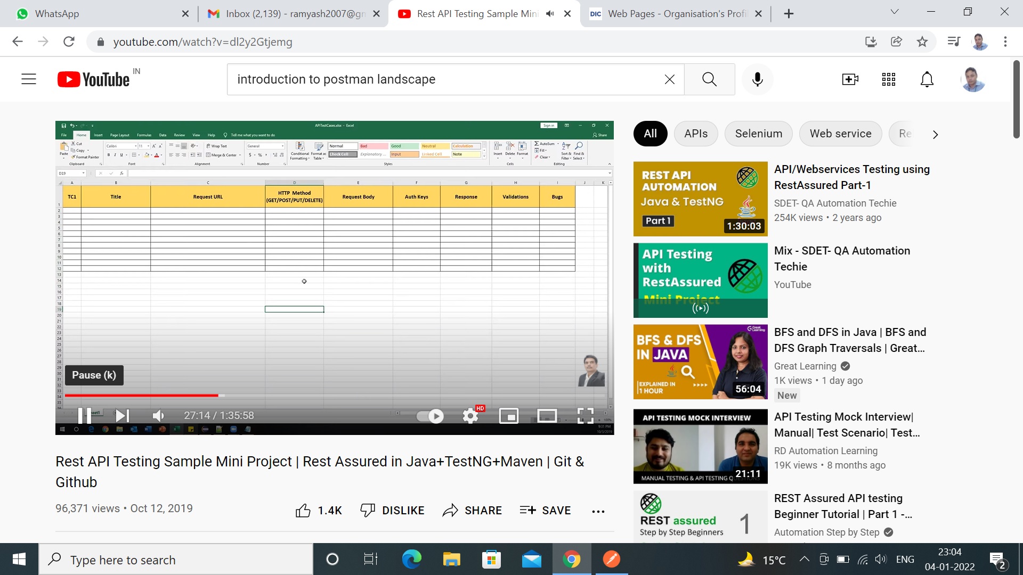Bookmark this page with star
Image resolution: width=1023 pixels, height=575 pixels.
tap(922, 42)
